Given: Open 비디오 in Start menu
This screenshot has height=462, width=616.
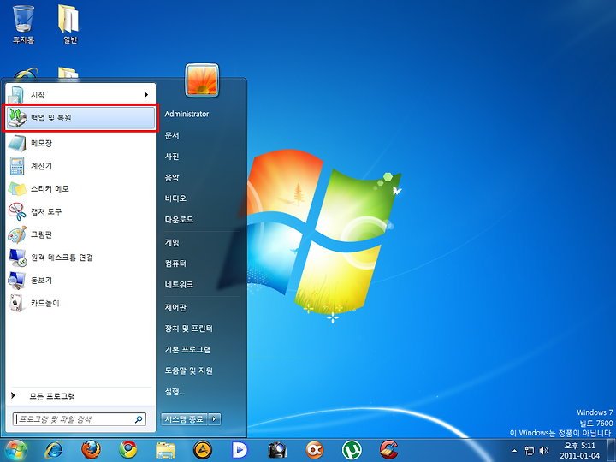Looking at the screenshot, I should point(175,198).
